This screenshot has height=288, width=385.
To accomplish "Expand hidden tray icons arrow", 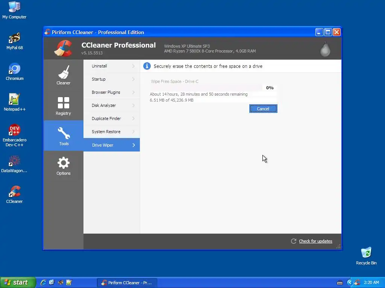I will point(350,283).
